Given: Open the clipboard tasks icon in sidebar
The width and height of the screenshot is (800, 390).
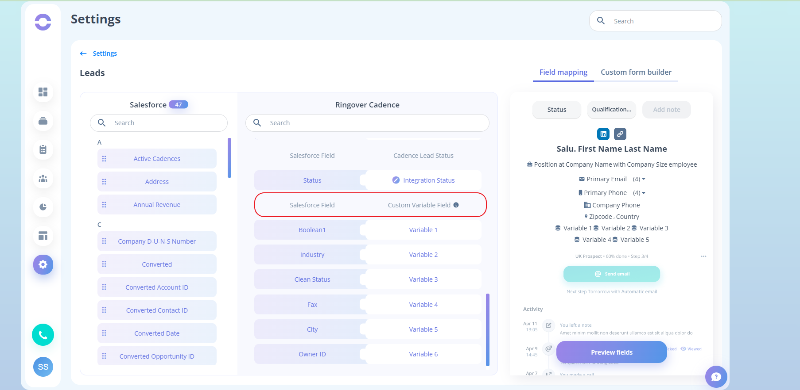Looking at the screenshot, I should click(x=43, y=149).
